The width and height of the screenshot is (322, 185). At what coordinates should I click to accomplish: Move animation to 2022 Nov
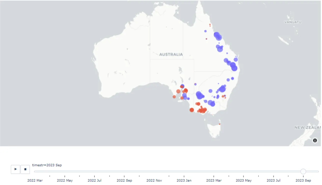click(x=154, y=172)
